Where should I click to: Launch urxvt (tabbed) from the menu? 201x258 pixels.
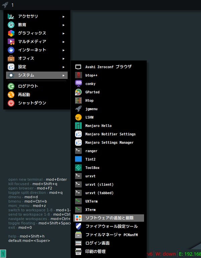point(109,193)
